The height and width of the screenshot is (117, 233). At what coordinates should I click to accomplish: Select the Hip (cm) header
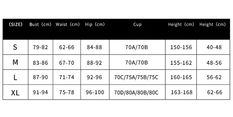(95, 25)
